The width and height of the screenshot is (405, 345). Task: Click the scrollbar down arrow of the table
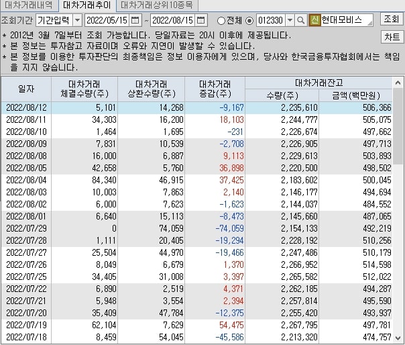point(398,338)
